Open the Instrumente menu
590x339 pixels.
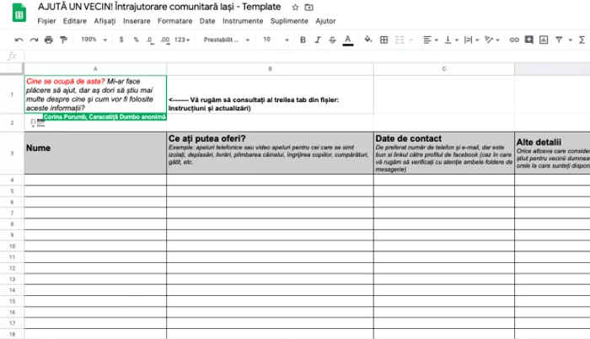click(243, 21)
